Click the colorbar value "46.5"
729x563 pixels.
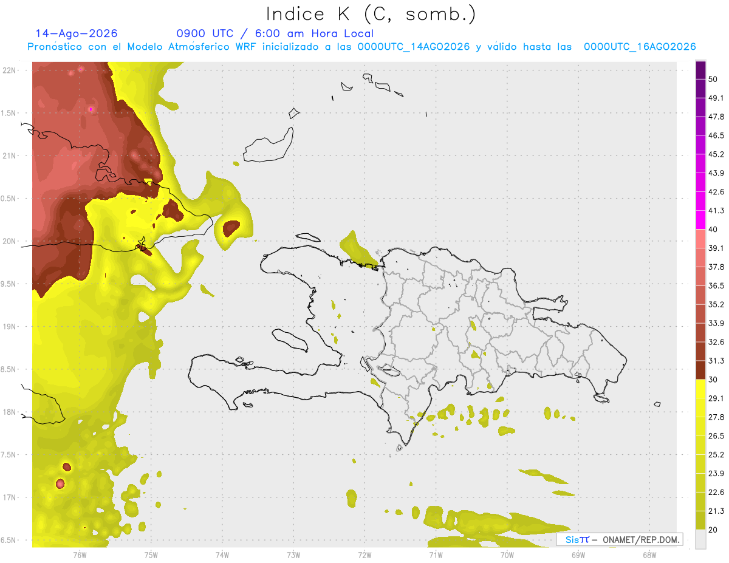tap(716, 135)
